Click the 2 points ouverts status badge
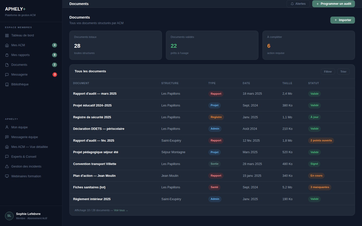The image size is (362, 226). pyautogui.click(x=321, y=141)
